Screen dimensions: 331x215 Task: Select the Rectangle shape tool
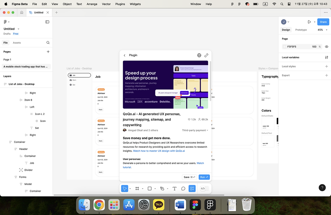coord(149,189)
